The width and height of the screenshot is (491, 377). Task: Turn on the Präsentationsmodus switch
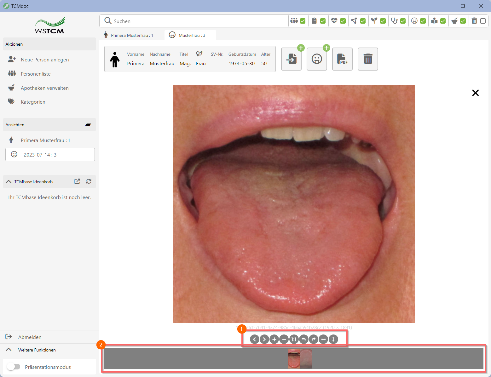[x=14, y=367]
